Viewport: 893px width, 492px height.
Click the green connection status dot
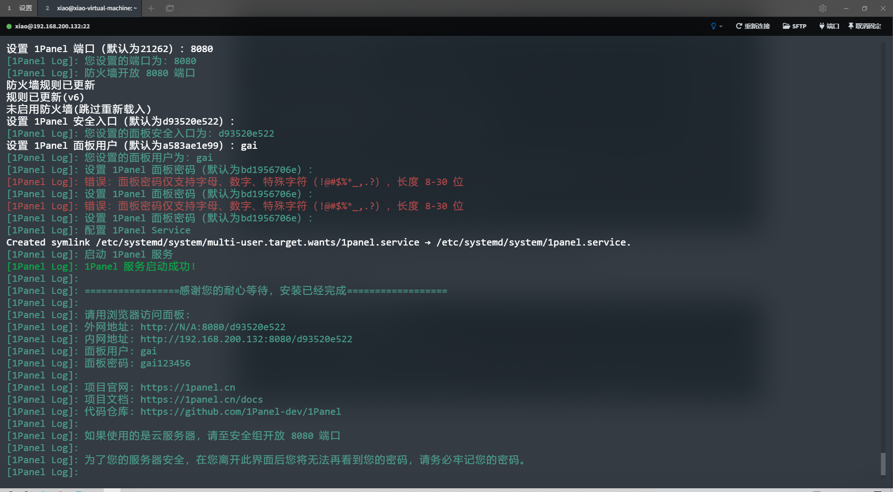(x=9, y=27)
